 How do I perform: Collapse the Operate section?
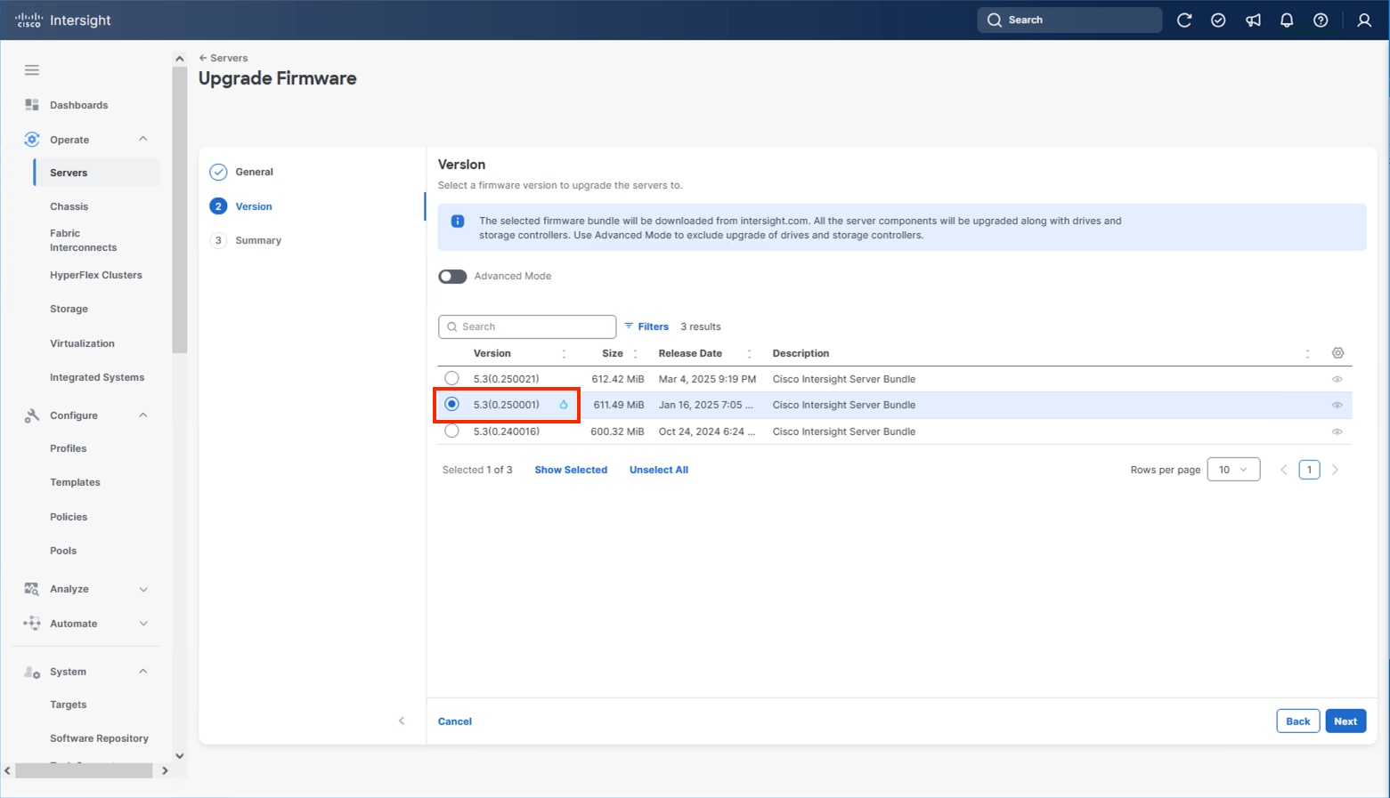(x=142, y=139)
